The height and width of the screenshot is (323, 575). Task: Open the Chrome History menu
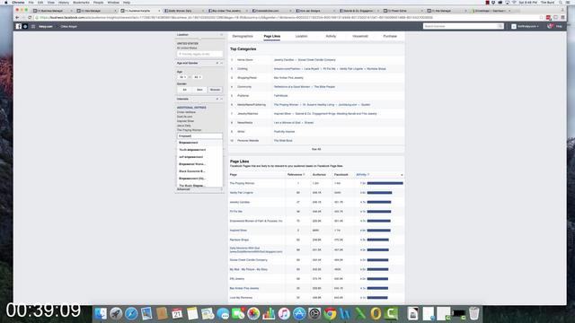[x=64, y=2]
